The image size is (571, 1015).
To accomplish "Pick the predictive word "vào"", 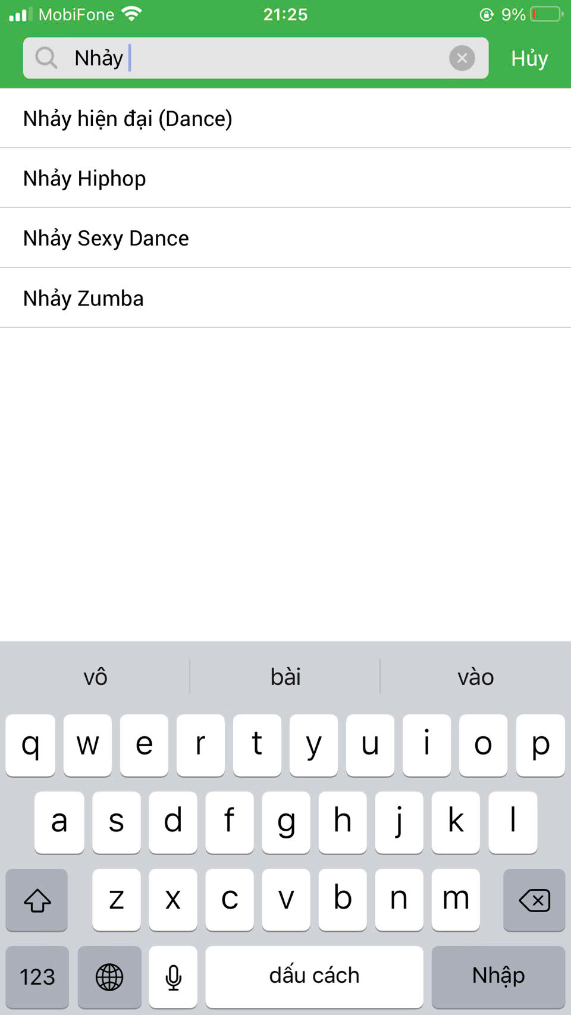I will point(476,677).
